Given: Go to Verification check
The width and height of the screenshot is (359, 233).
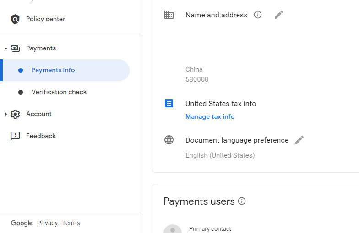Looking at the screenshot, I should pos(59,92).
